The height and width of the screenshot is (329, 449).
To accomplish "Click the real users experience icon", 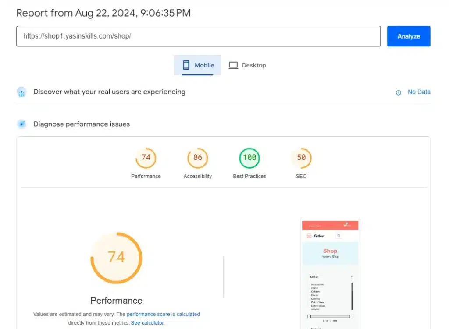I will coord(21,92).
